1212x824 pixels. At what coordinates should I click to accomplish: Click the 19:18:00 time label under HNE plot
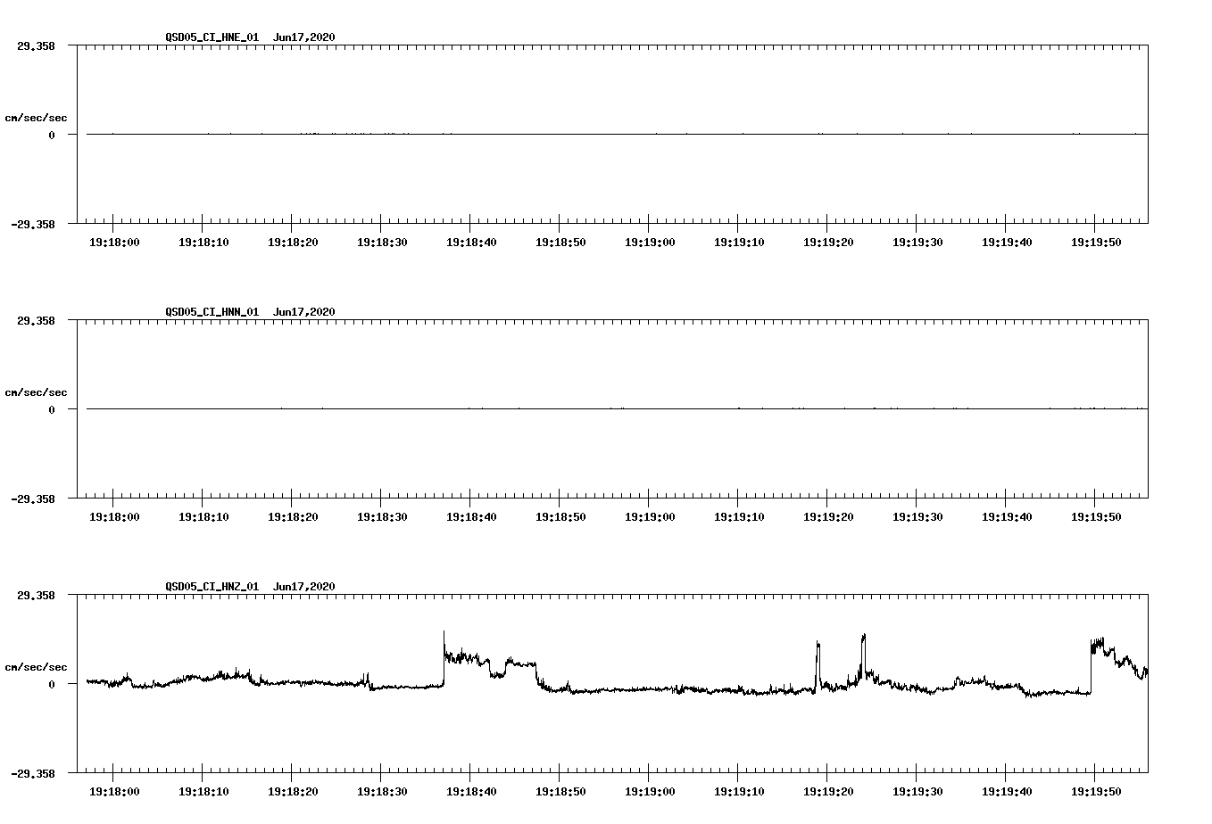click(x=114, y=242)
